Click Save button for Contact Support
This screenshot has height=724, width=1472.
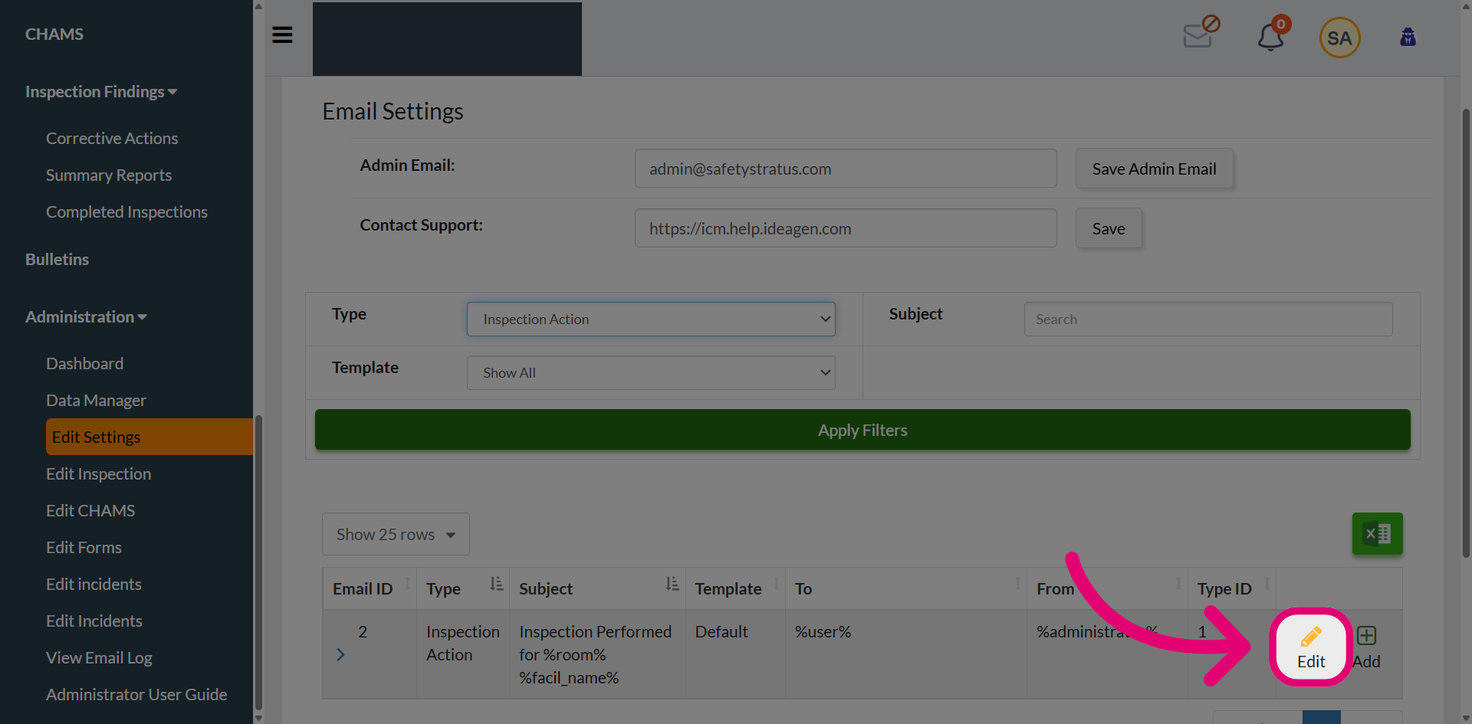point(1109,228)
